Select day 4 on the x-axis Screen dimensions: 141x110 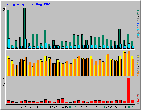coord(21,107)
